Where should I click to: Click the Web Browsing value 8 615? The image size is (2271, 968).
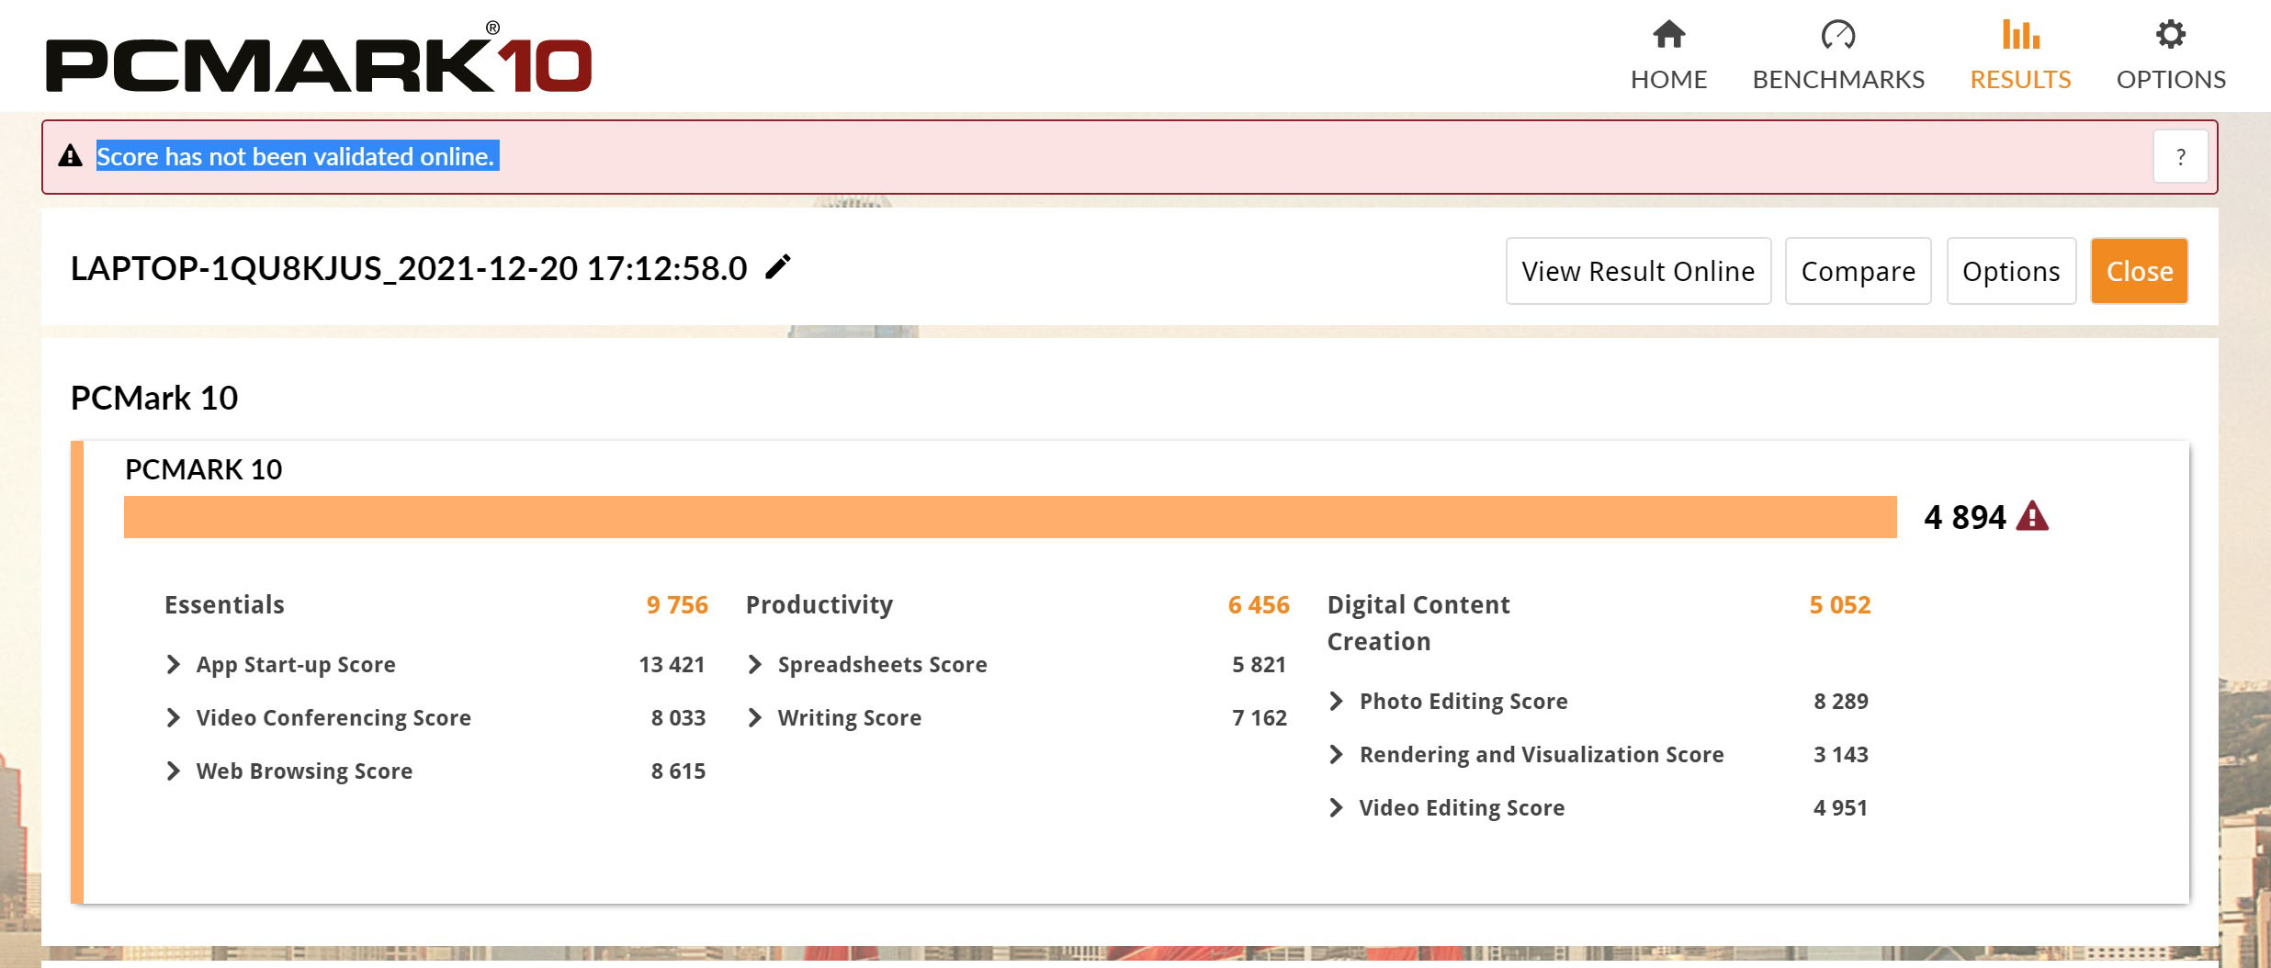(x=678, y=771)
